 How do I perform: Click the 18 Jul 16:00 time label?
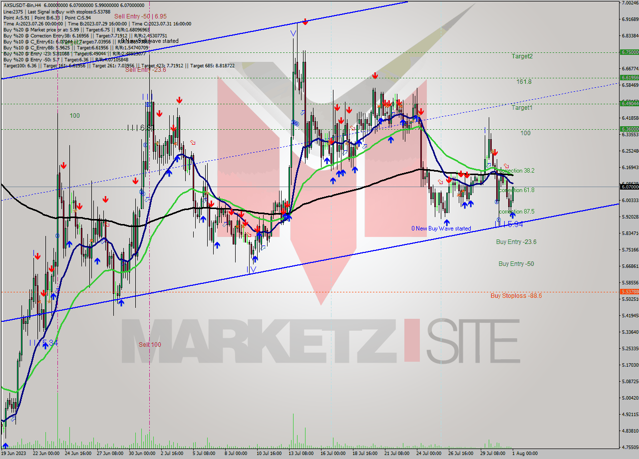(x=365, y=454)
